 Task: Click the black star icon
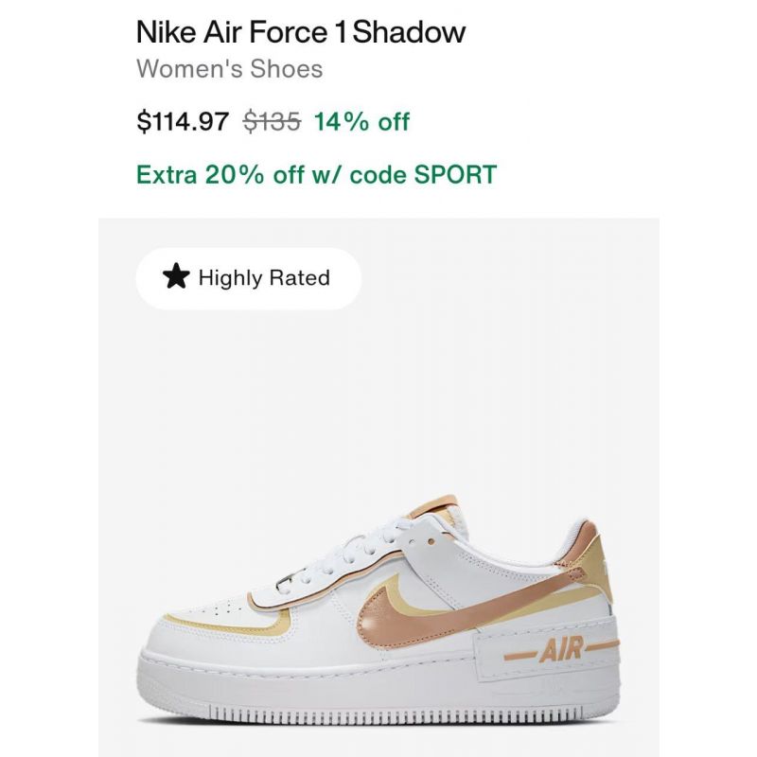(176, 276)
